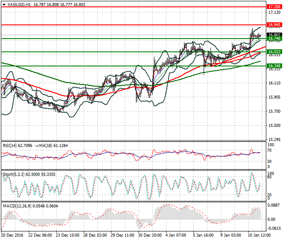Select the 5 Jan 16:00 time label

203,235
